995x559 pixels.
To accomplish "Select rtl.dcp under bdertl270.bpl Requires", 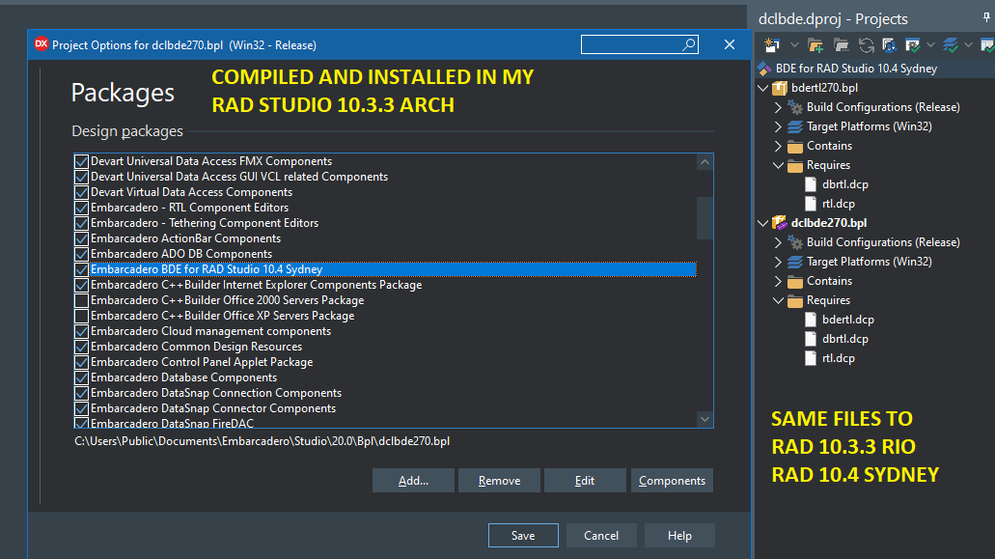I will 839,204.
